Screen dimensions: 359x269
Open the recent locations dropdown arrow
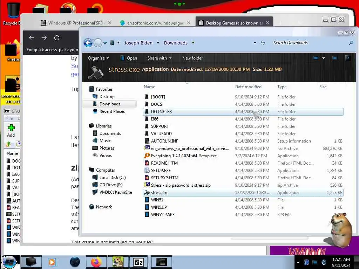(x=105, y=43)
